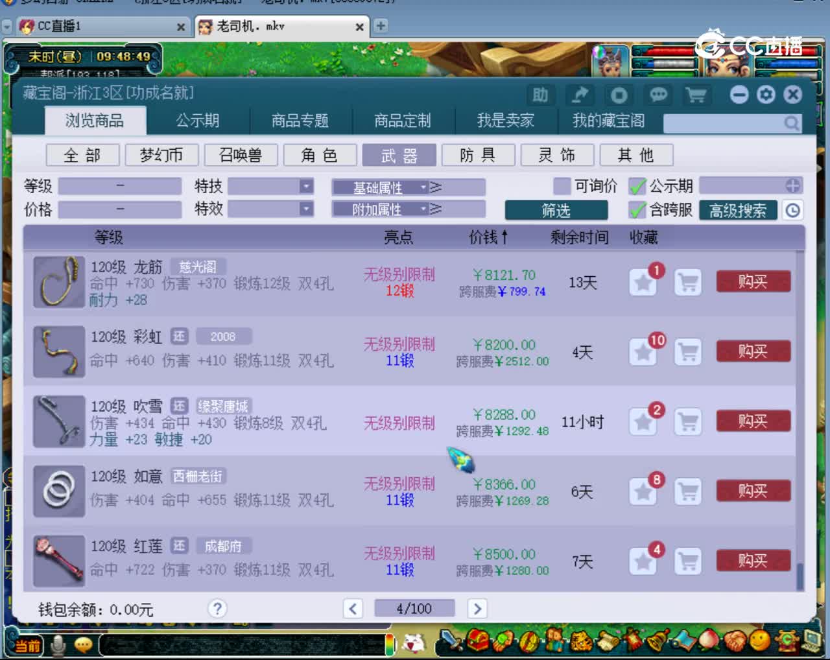The height and width of the screenshot is (660, 830).
Task: Switch to 我的藏宝阁 tab
Action: (x=608, y=121)
